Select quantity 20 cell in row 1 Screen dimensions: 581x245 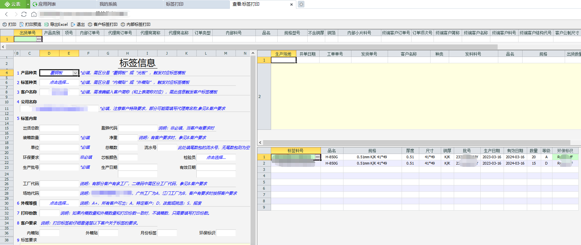(x=533, y=157)
